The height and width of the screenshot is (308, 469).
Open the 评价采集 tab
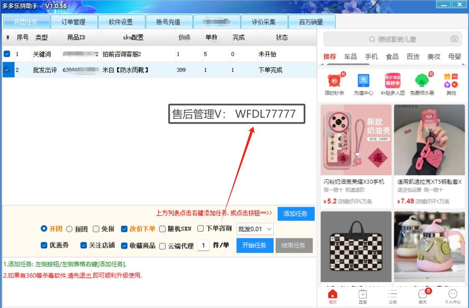pyautogui.click(x=264, y=22)
